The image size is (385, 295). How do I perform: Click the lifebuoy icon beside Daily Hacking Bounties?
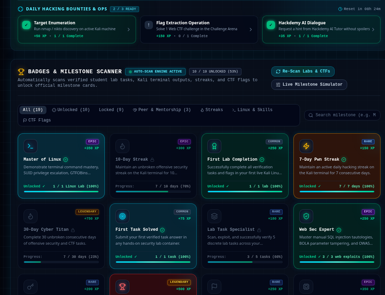20,9
